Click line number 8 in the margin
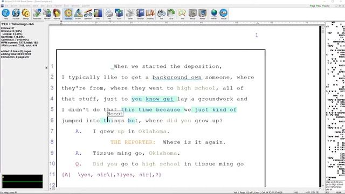 click(52, 142)
